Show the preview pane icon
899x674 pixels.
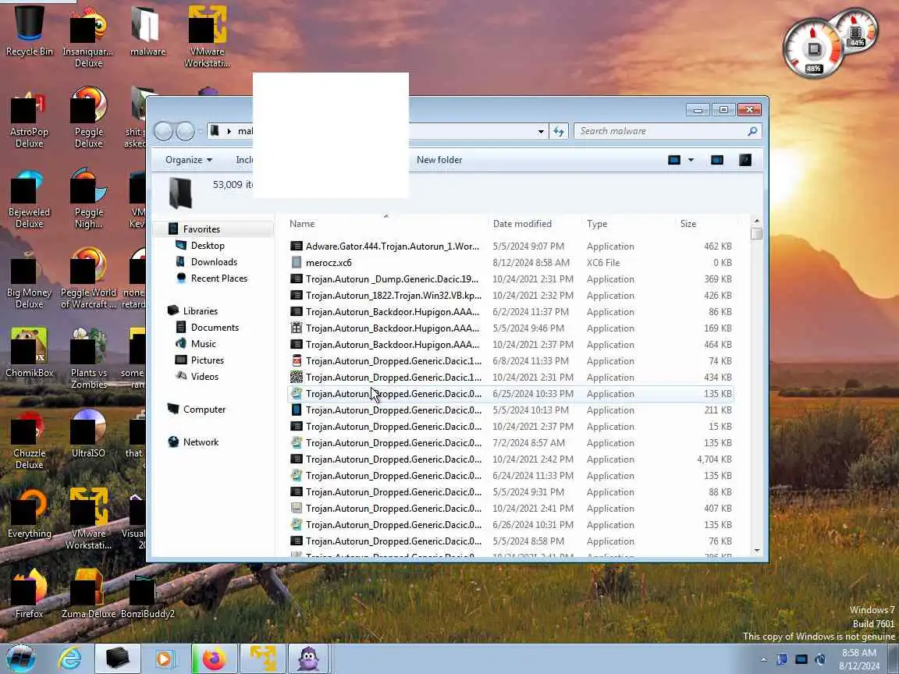716,160
